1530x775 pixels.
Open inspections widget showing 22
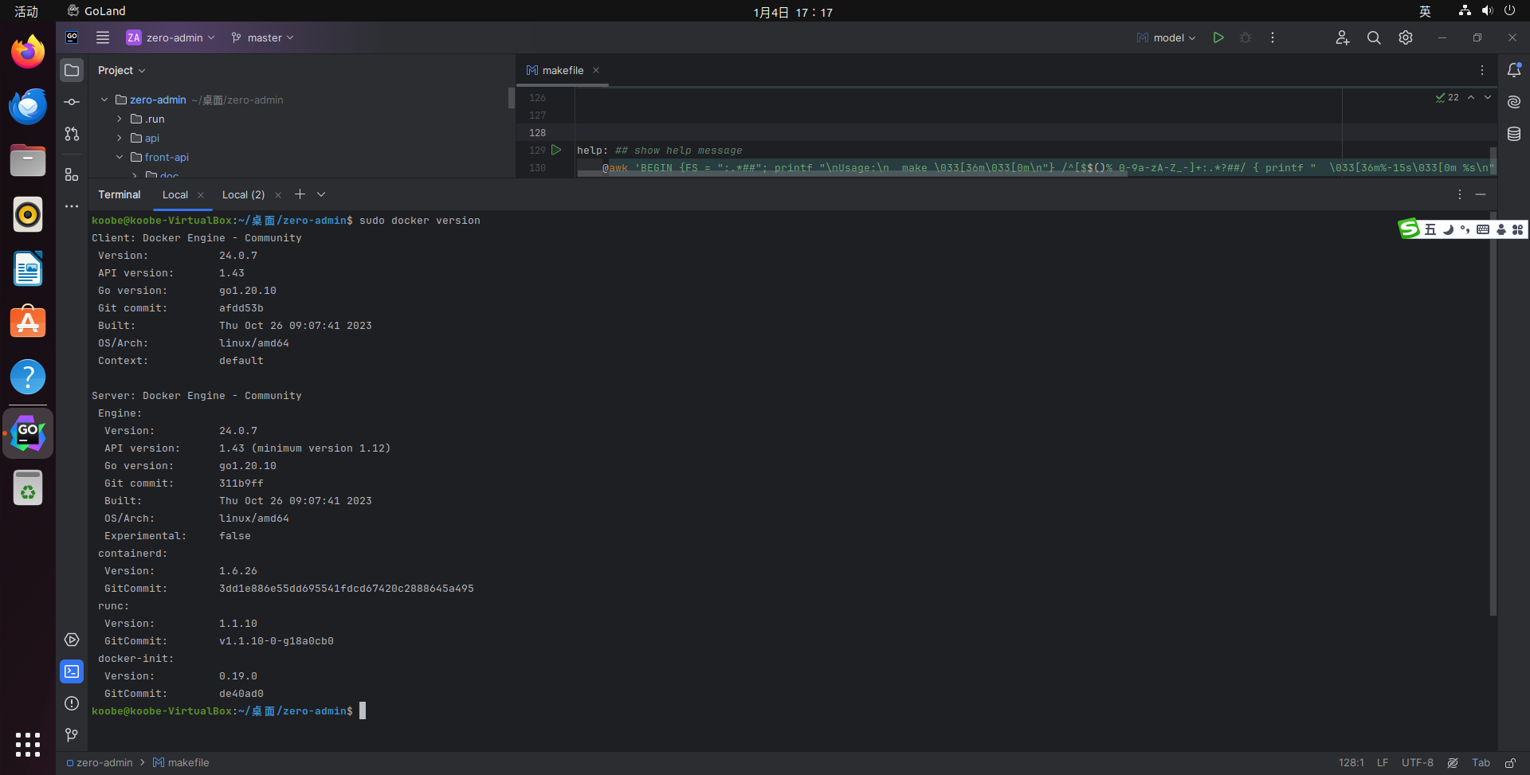(1447, 97)
